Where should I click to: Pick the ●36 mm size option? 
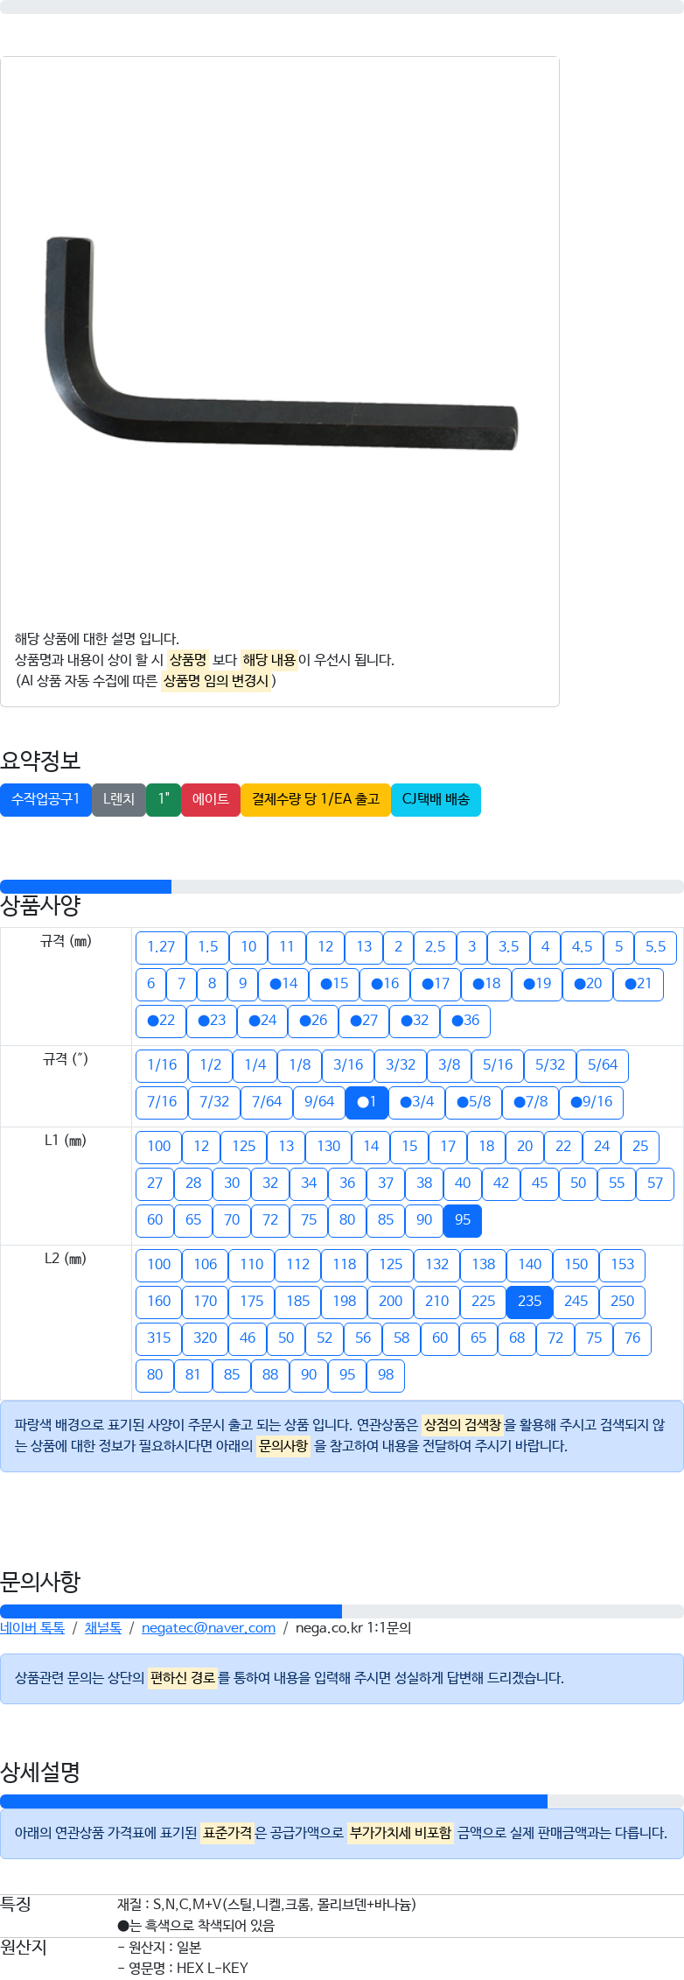[465, 1021]
